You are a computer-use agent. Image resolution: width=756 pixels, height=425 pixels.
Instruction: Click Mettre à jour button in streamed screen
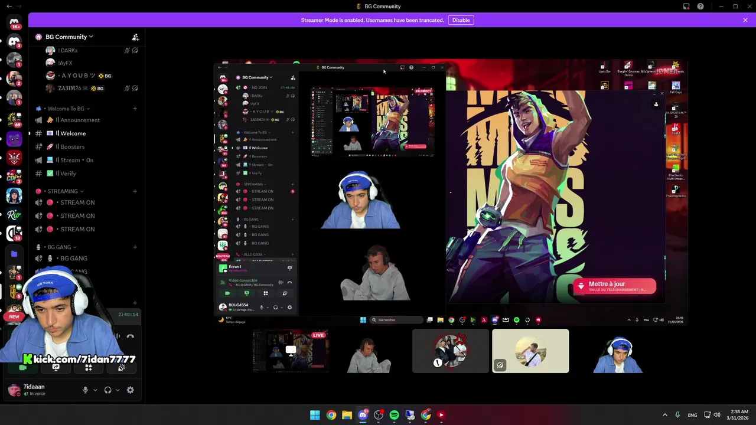coord(614,286)
